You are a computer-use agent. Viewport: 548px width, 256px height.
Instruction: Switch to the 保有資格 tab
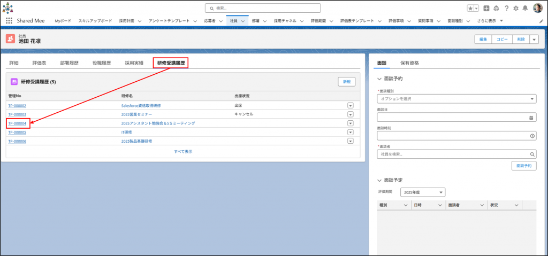tap(409, 63)
